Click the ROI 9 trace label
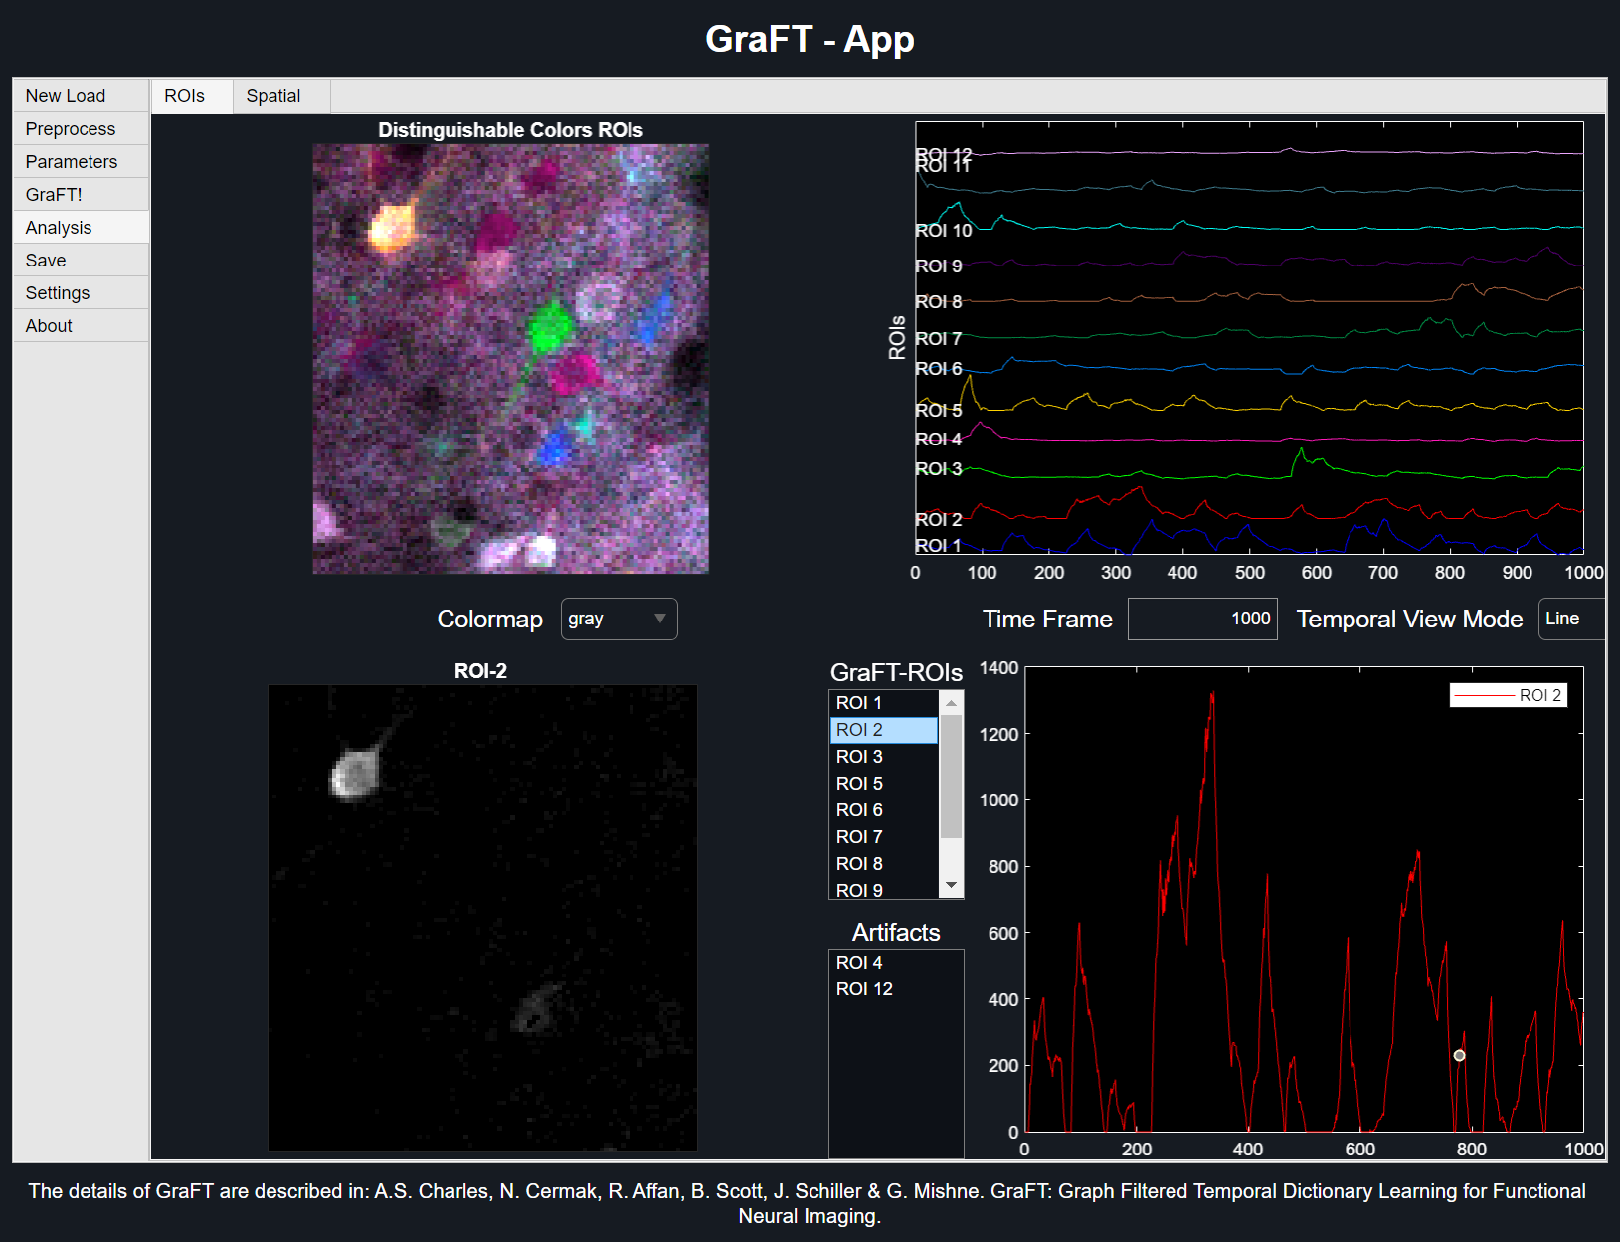Image resolution: width=1620 pixels, height=1242 pixels. (x=939, y=266)
